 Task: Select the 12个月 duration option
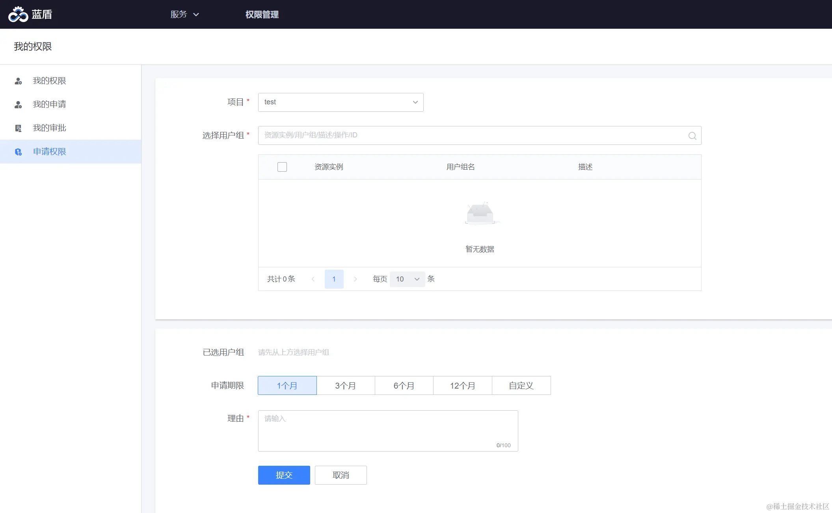point(462,385)
